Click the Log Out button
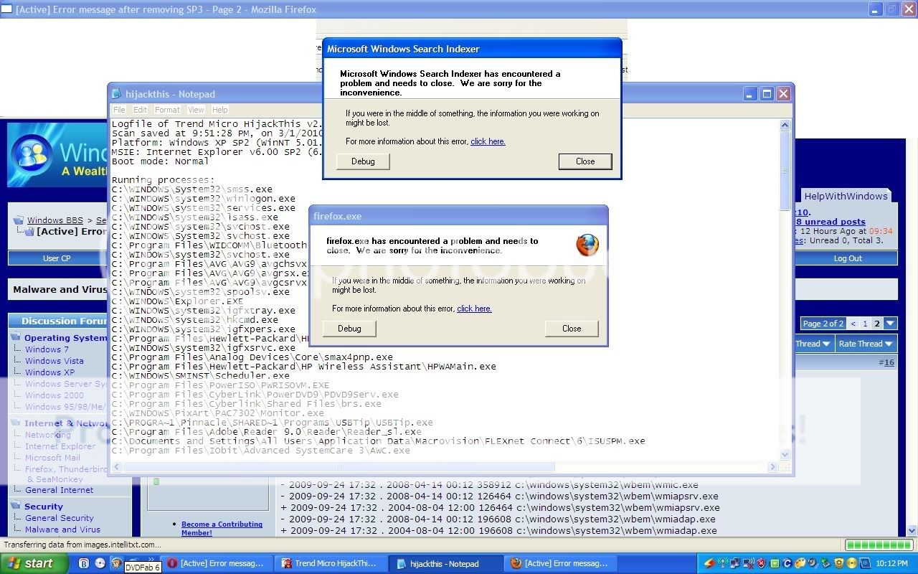 pos(848,258)
